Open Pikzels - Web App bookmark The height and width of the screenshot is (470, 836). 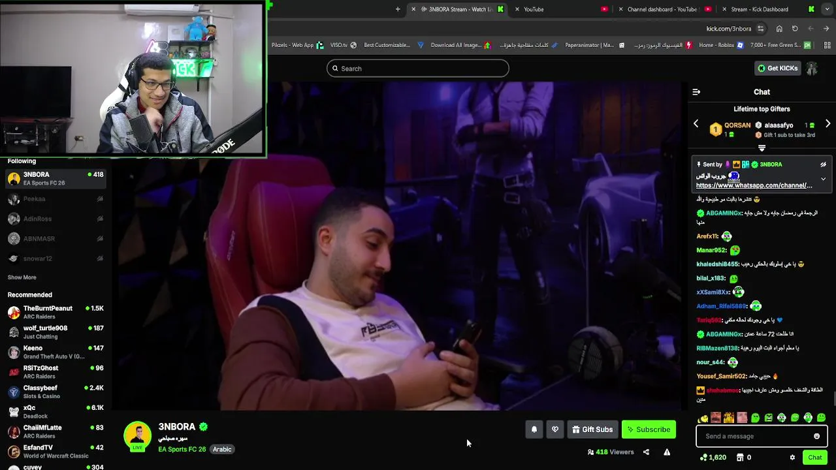tap(297, 45)
